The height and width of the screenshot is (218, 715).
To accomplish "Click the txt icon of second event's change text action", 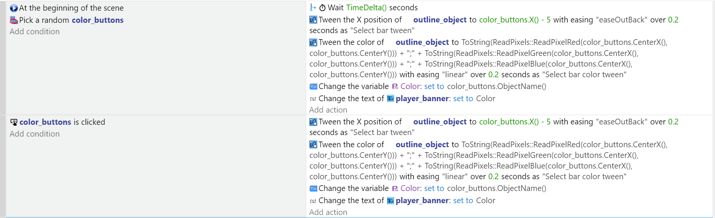I will (313, 201).
